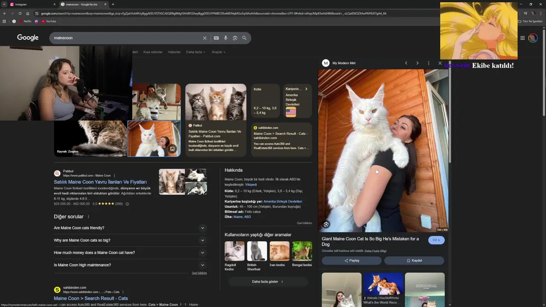
Task: Open the Chrome apps bookmark icon
Action: pos(5,21)
